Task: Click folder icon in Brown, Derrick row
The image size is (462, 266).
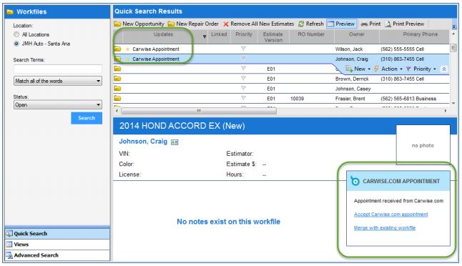Action: (117, 79)
